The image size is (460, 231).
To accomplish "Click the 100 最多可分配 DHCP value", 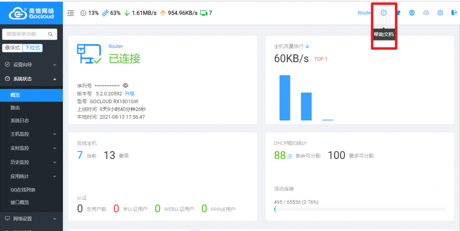I will 336,155.
